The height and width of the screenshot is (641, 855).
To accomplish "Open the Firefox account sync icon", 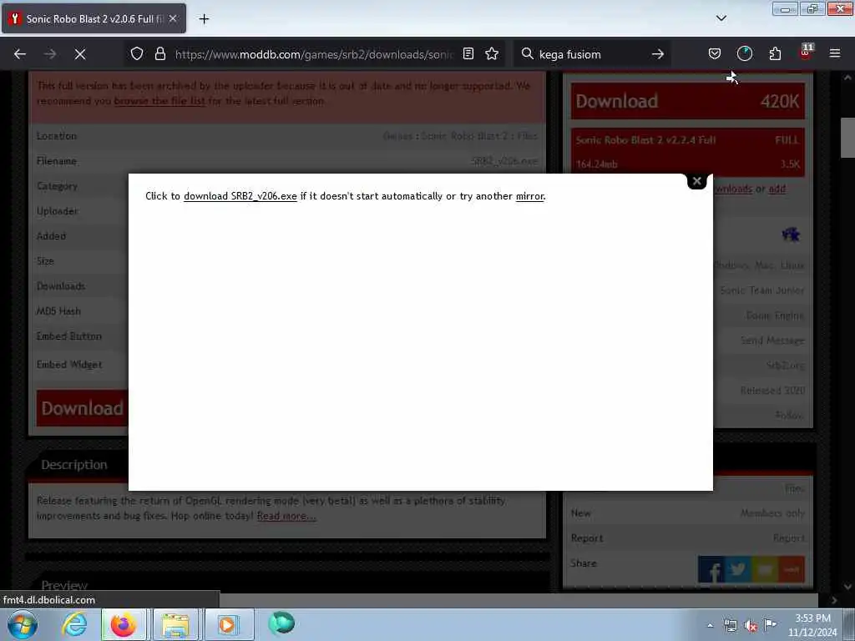I will coord(744,54).
